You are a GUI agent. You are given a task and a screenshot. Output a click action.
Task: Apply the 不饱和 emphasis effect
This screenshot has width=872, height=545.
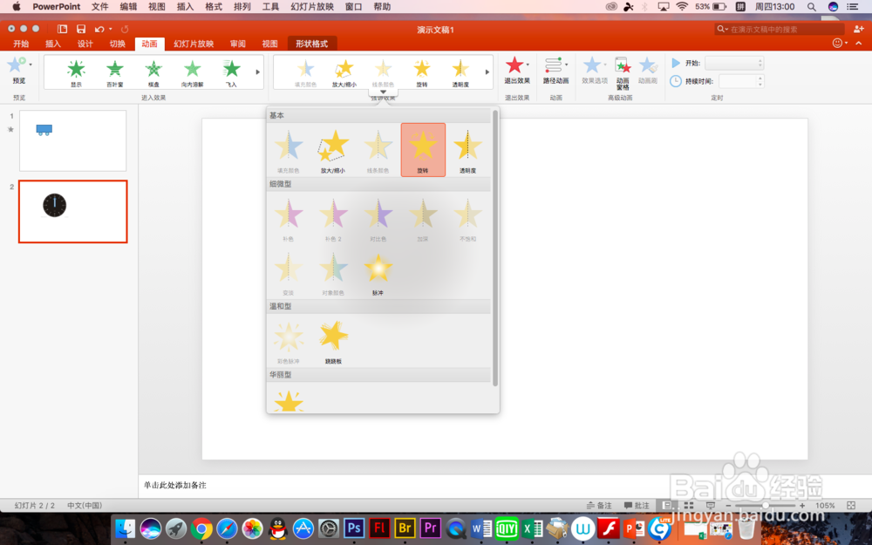(x=467, y=219)
